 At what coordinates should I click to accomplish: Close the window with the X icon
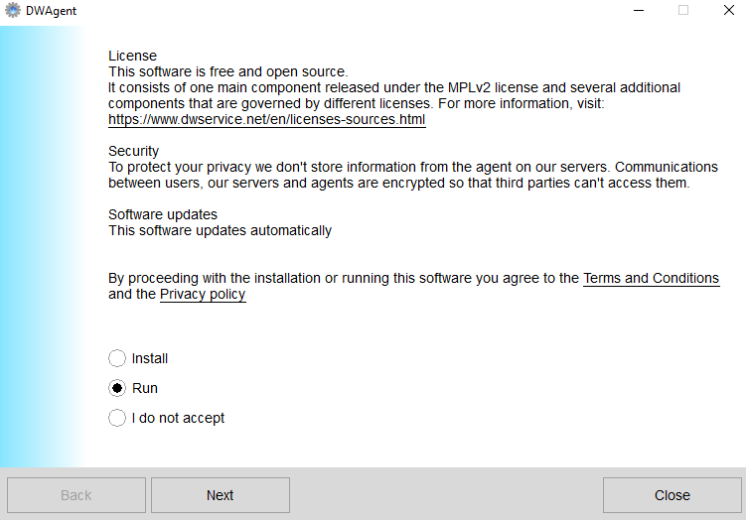(728, 10)
